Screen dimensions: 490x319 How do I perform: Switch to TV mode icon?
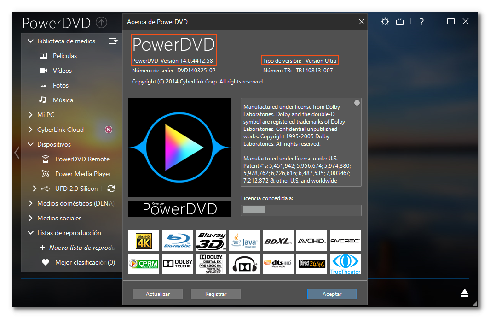click(x=400, y=22)
